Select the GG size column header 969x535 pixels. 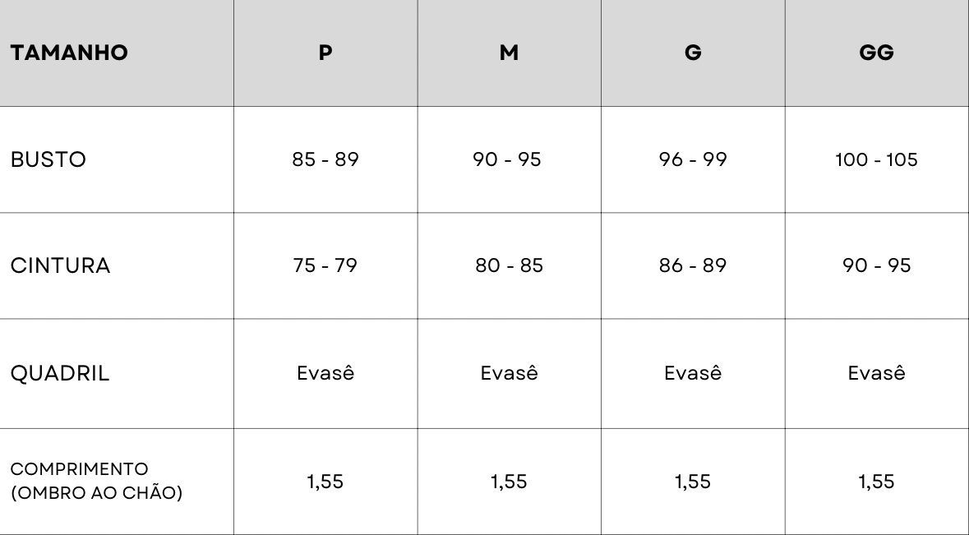[x=876, y=53]
